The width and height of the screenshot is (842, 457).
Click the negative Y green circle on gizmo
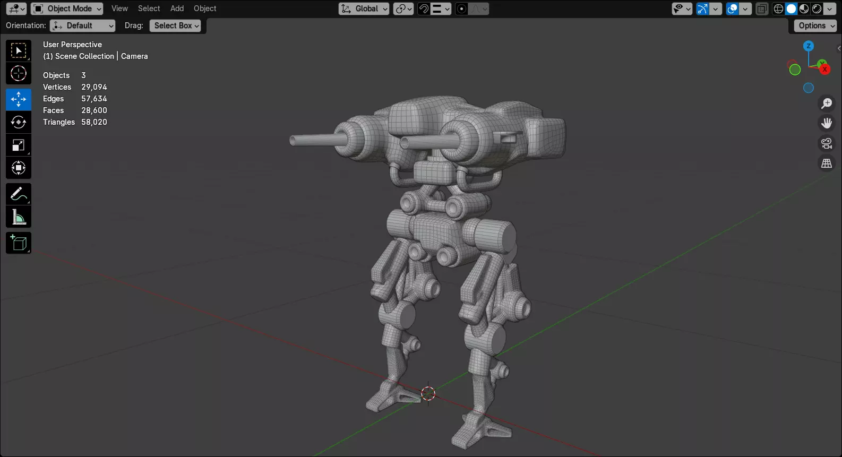tap(795, 70)
